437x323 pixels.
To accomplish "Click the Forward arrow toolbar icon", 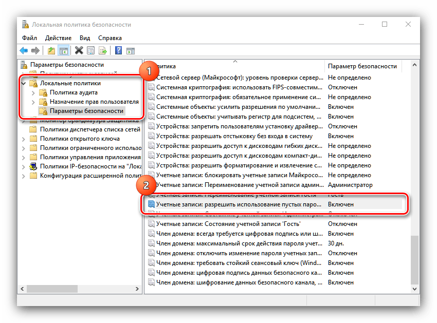I will 35,50.
